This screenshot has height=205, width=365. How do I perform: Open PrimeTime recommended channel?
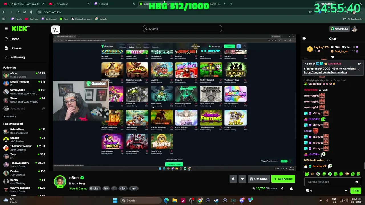[x=24, y=131]
